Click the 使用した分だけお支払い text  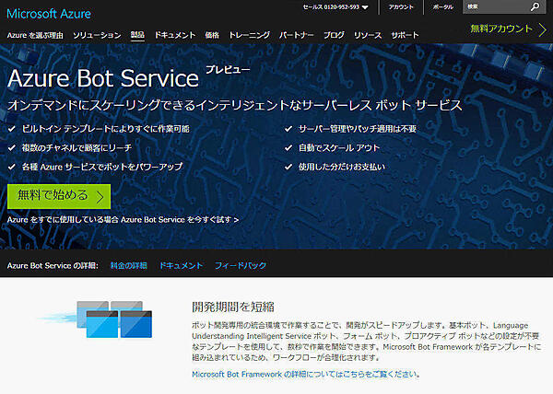[x=342, y=167]
